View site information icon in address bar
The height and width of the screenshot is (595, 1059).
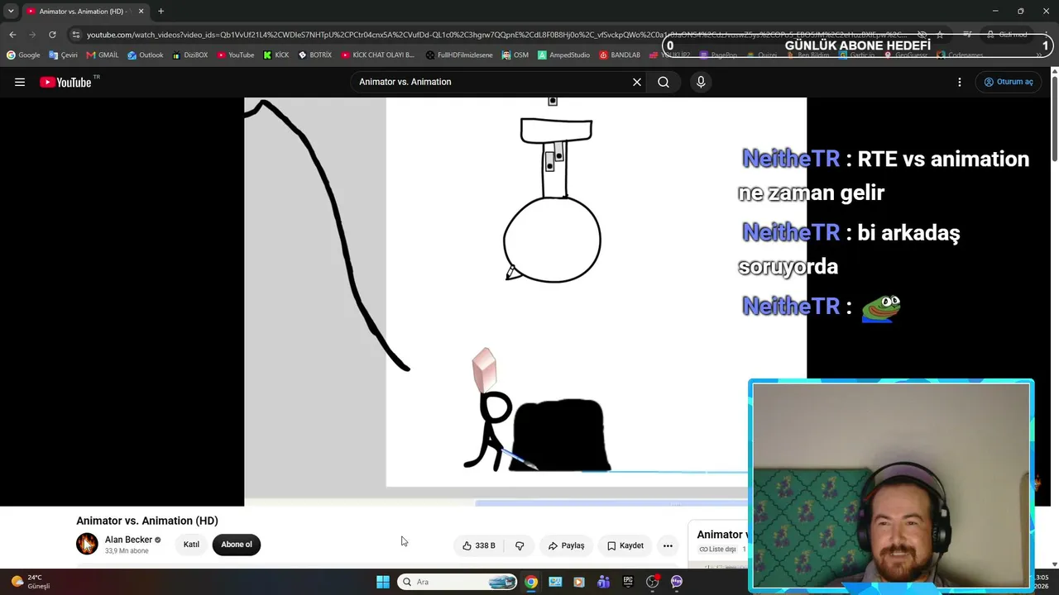[76, 35]
